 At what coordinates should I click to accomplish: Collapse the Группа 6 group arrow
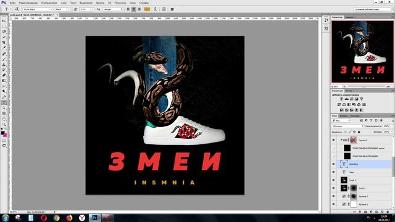coord(341,140)
